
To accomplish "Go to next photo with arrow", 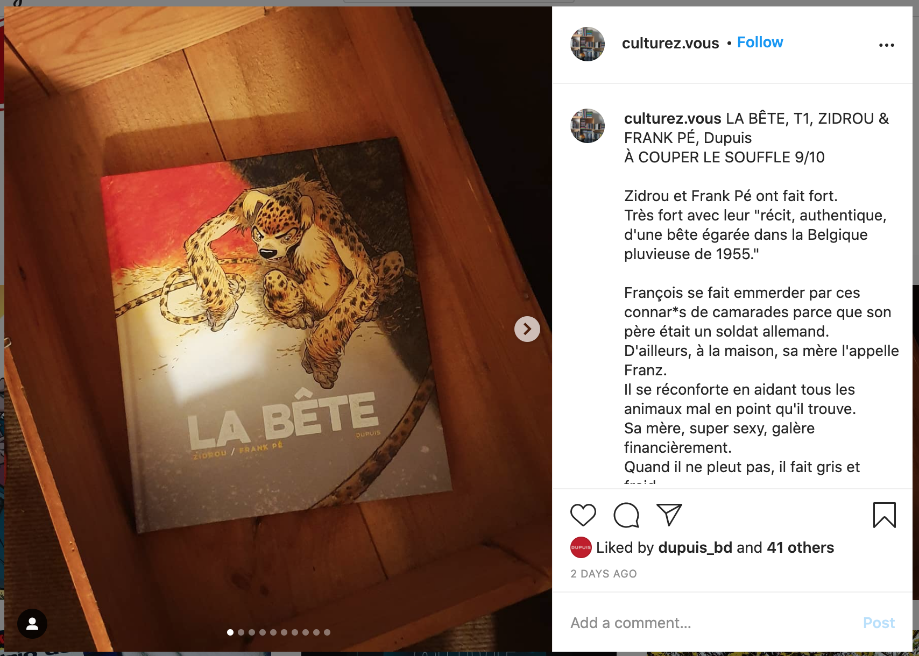I will click(527, 329).
